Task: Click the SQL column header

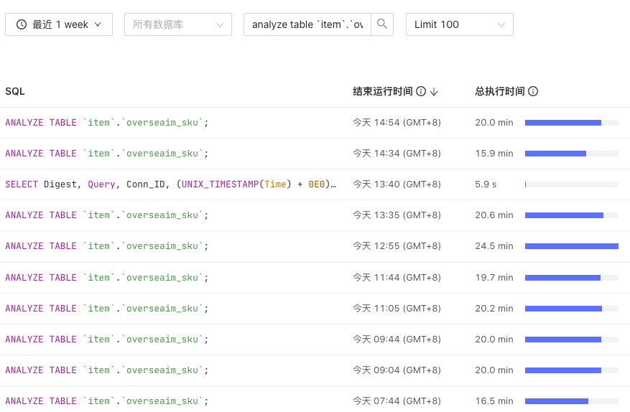Action: tap(15, 92)
